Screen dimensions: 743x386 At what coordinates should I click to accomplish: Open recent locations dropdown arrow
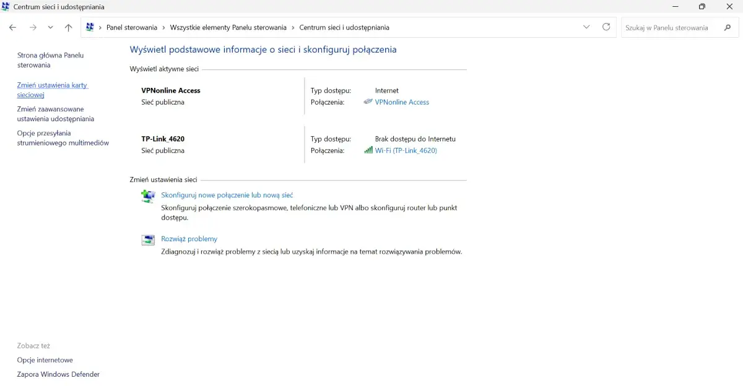(51, 27)
